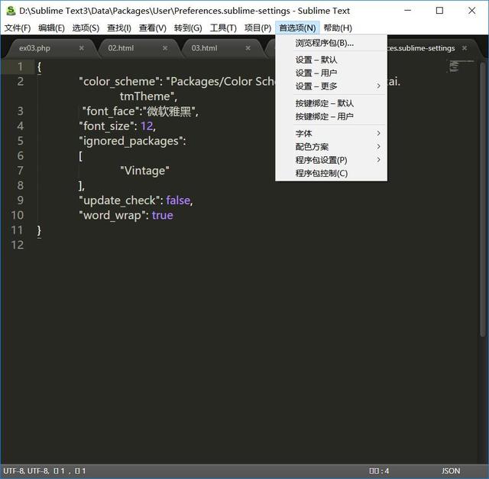The height and width of the screenshot is (479, 489).
Task: Open the 选项(S) menu
Action: click(x=86, y=28)
